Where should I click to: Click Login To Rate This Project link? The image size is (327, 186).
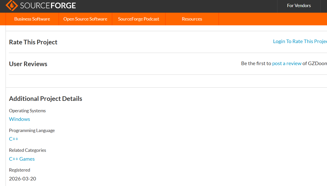coord(300,41)
